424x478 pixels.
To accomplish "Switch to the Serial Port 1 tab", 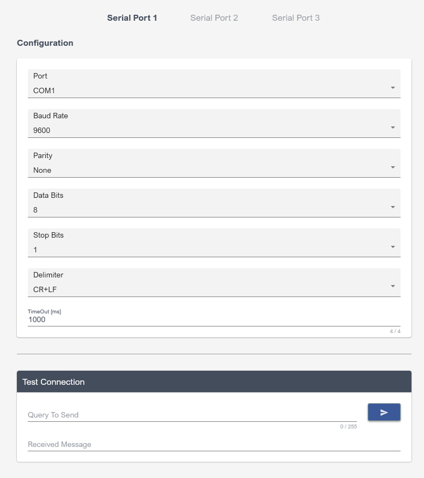I will click(132, 18).
